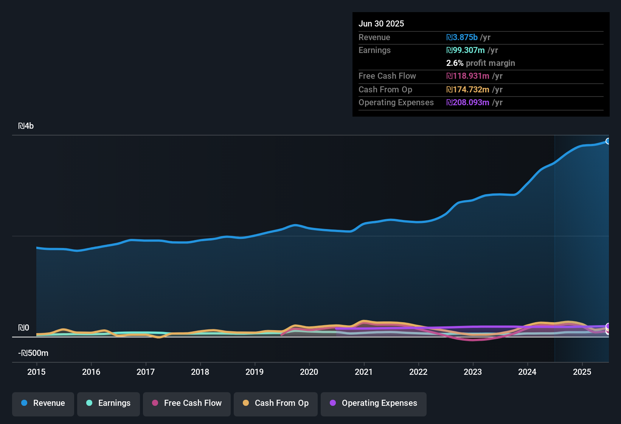Click the pink Free Cash Flow dot icon
This screenshot has width=621, height=424.
[155, 403]
